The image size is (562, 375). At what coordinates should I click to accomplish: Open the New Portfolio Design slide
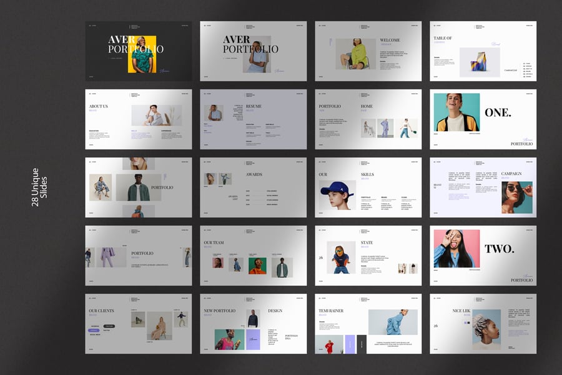tap(253, 324)
